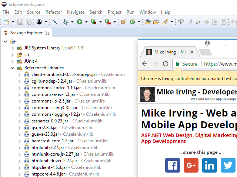Share page on LinkedIn
237x177 pixels.
coord(210,165)
